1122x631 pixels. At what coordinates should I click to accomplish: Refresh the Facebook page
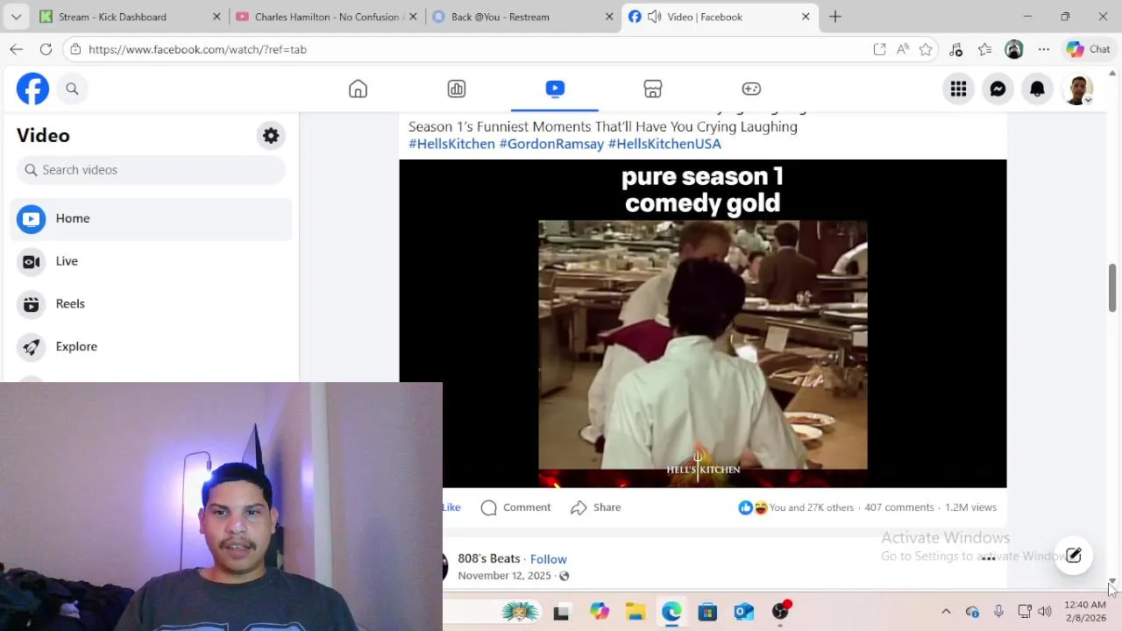point(46,49)
